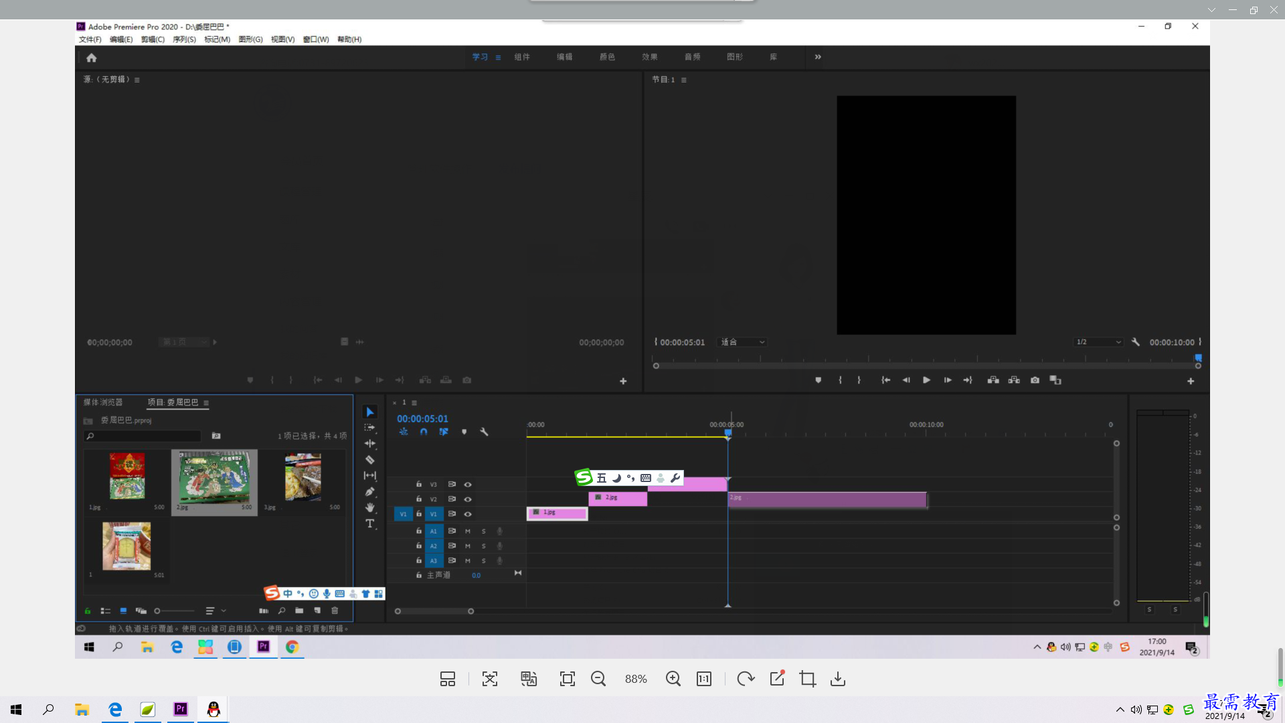Click the Extract button in Program monitor
Viewport: 1285px width, 723px height.
(x=1014, y=380)
